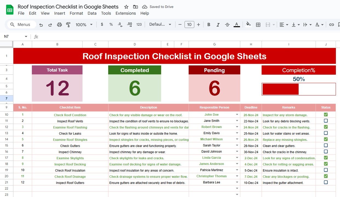Click the insert link icon
340x197 pixels.
coord(331,25)
